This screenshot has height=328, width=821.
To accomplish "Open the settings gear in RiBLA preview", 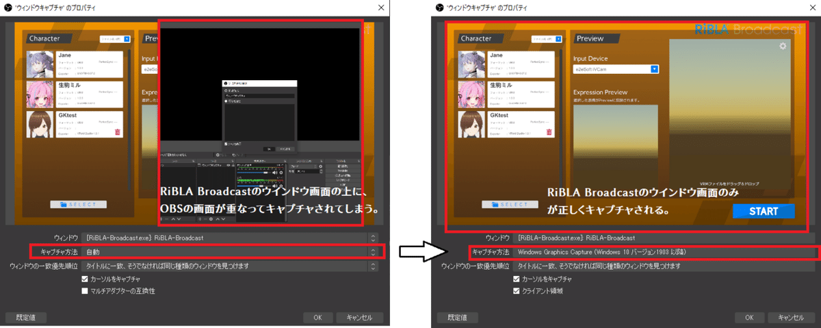I will click(x=783, y=46).
